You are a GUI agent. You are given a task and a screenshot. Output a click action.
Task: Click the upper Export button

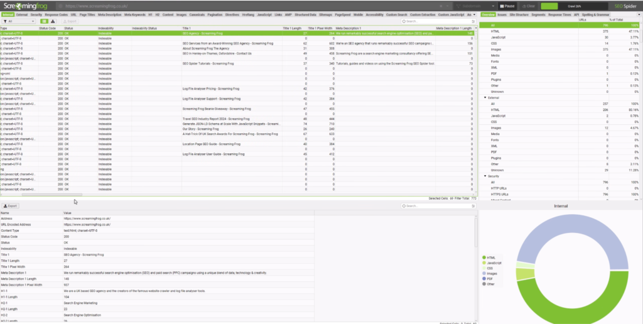pos(69,21)
